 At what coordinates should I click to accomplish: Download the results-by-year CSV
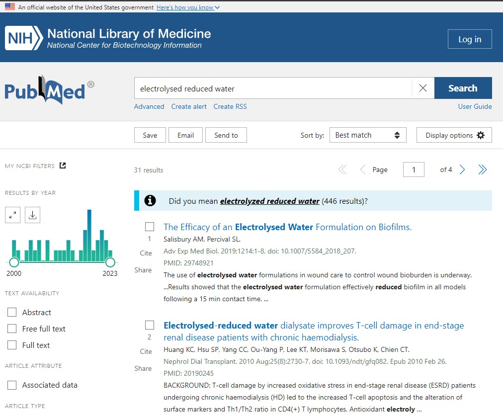32,215
